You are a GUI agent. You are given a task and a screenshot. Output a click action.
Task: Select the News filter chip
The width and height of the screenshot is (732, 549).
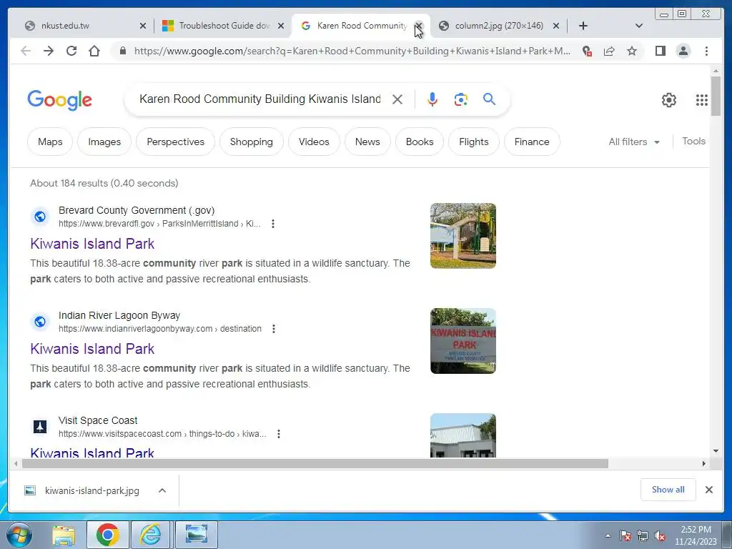coord(367,142)
